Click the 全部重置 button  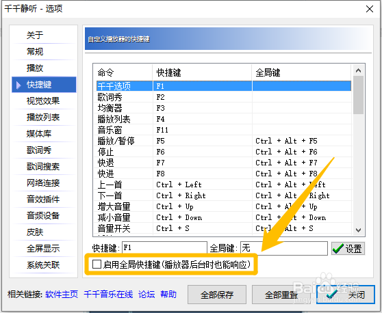point(281,295)
